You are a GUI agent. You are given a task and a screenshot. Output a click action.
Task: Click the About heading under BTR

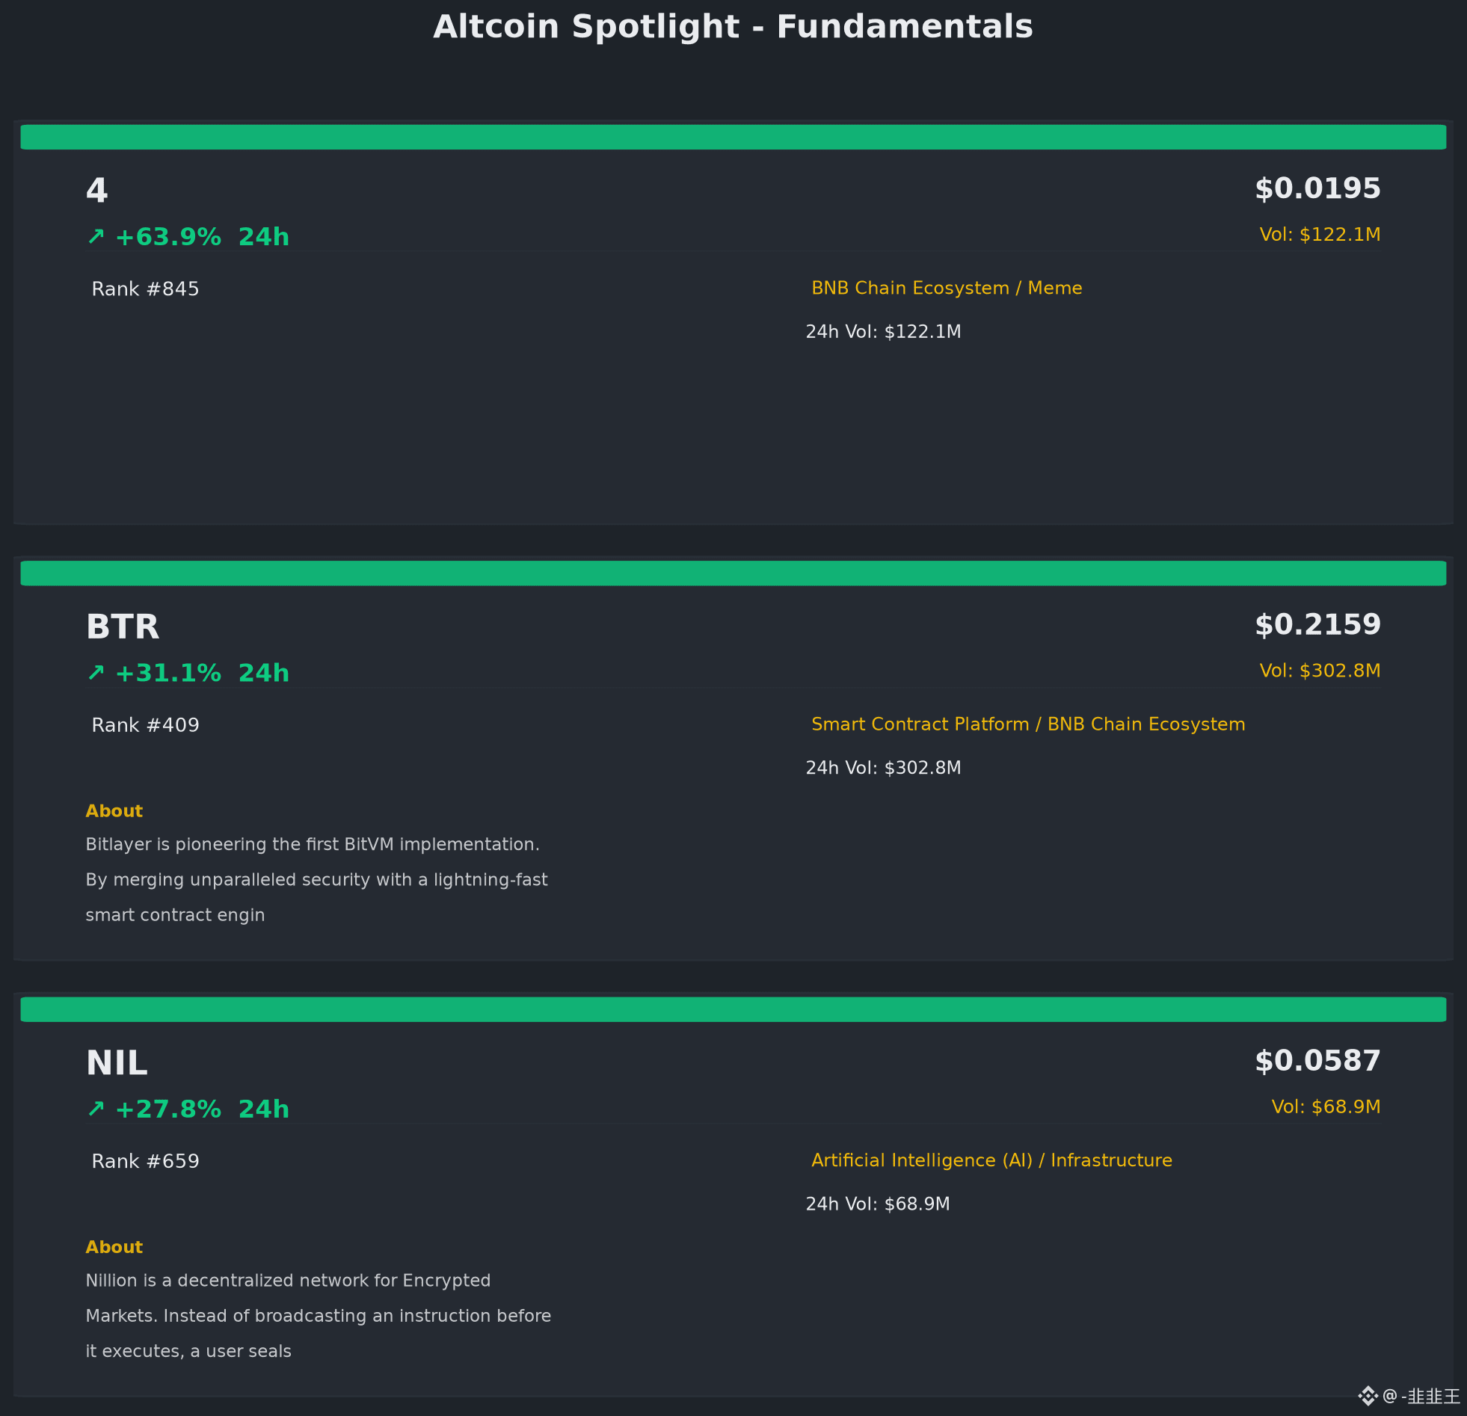click(x=114, y=811)
